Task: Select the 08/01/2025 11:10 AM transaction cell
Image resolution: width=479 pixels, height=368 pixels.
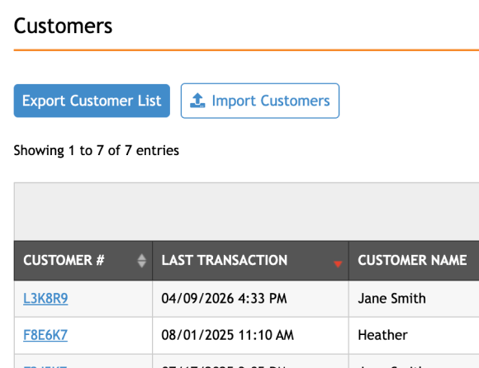Action: 250,335
